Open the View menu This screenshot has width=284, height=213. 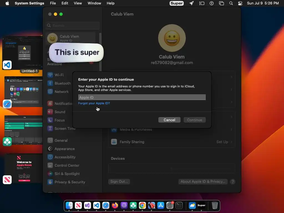click(78, 3)
